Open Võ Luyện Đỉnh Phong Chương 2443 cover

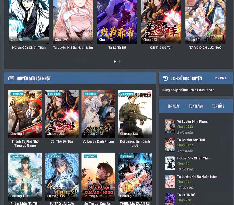98,114
